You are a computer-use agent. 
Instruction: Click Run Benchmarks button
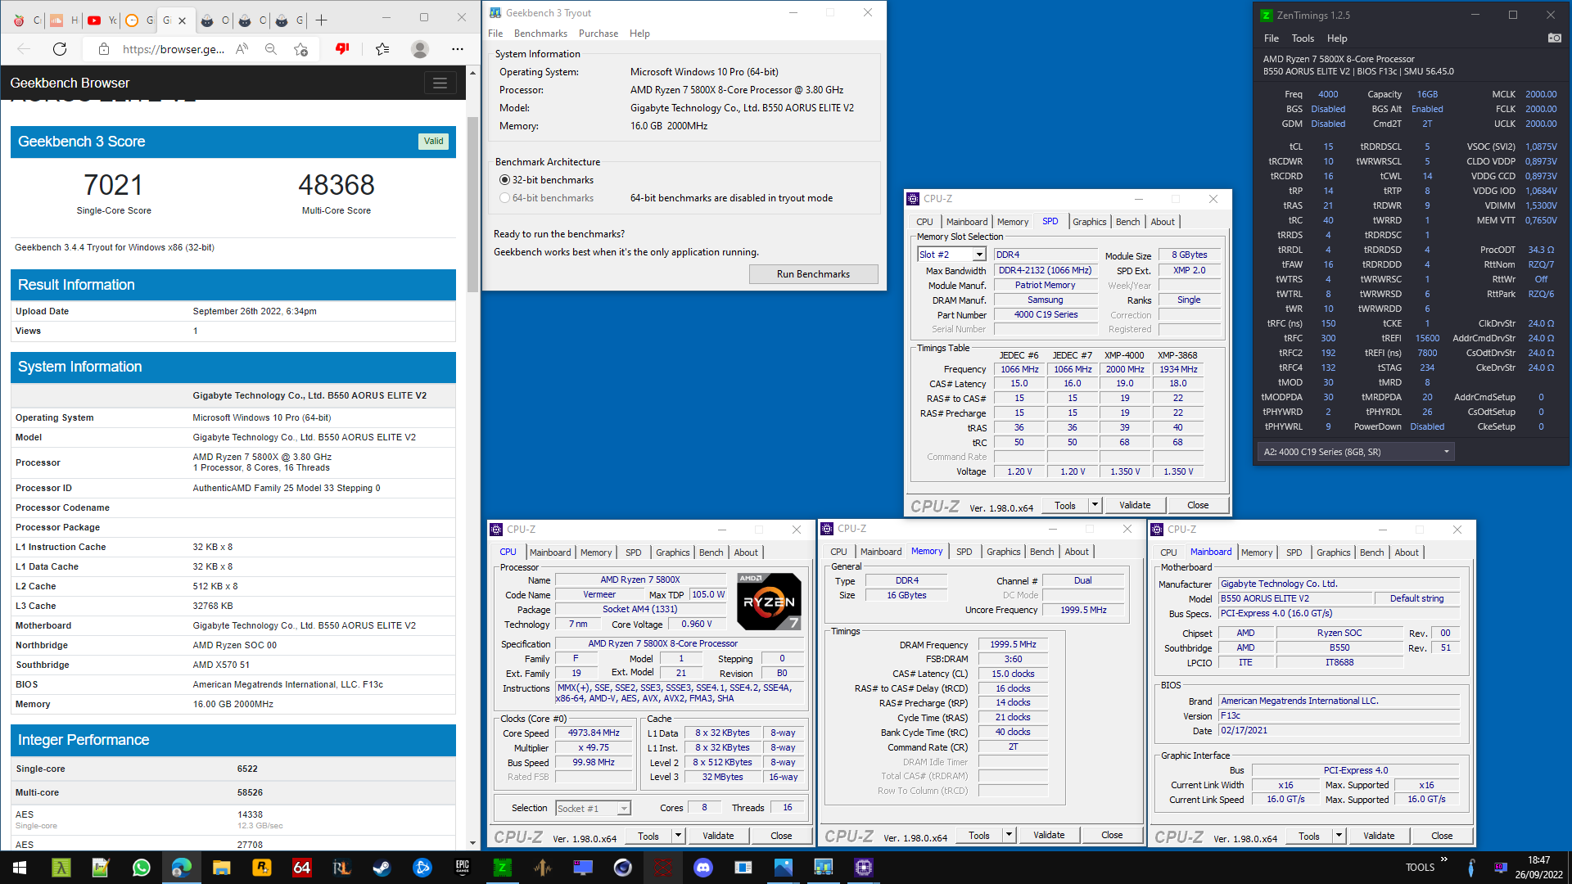813,274
